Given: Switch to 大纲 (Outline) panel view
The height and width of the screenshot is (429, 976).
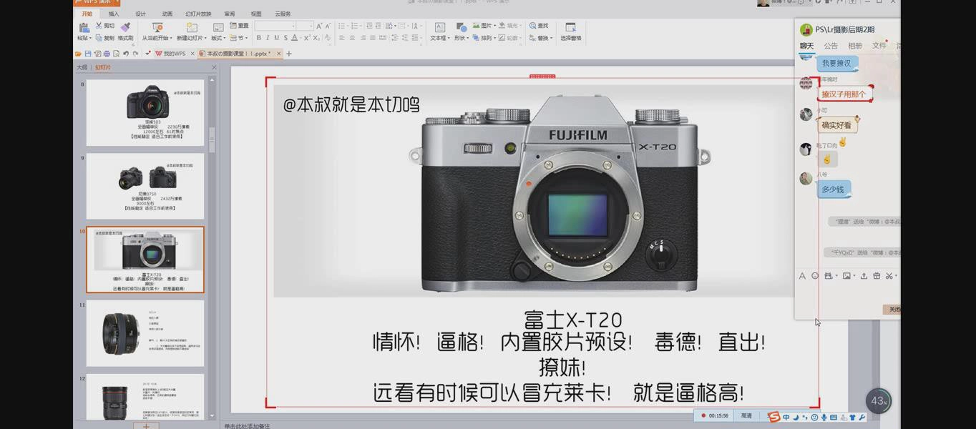Looking at the screenshot, I should pos(82,67).
